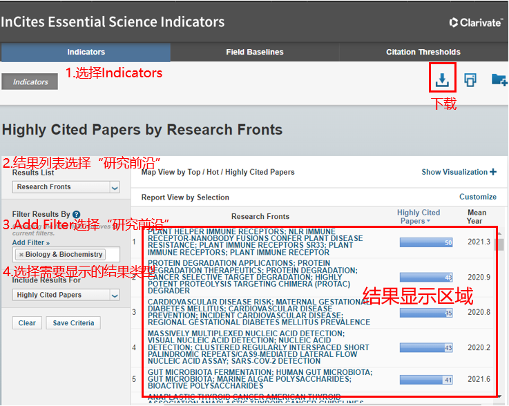Screen dimensions: 509x406
Task: Open the Cardiovascular Disease Risk research front
Action: (x=259, y=312)
